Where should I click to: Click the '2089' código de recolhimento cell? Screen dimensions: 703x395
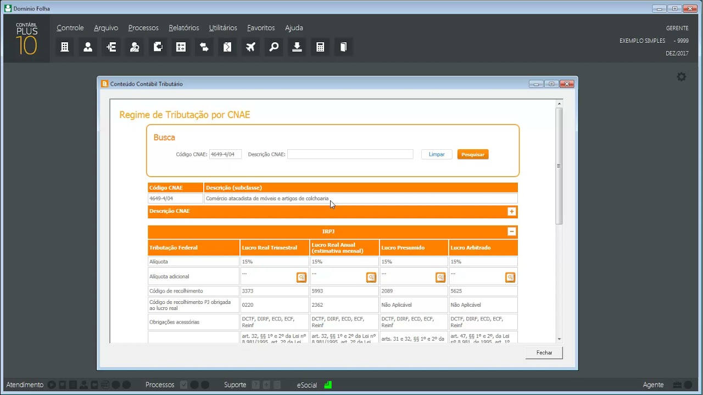point(414,291)
